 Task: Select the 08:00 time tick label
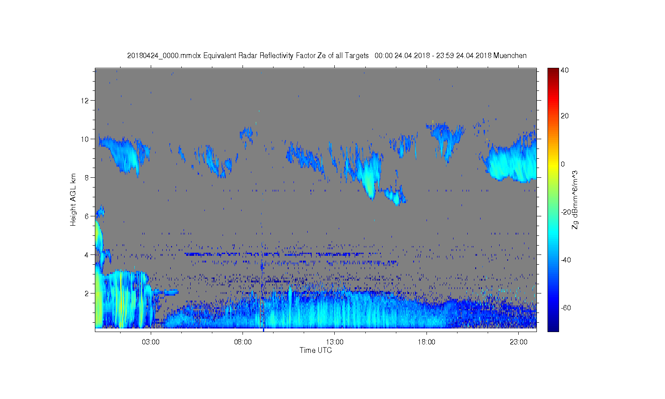[x=243, y=342]
